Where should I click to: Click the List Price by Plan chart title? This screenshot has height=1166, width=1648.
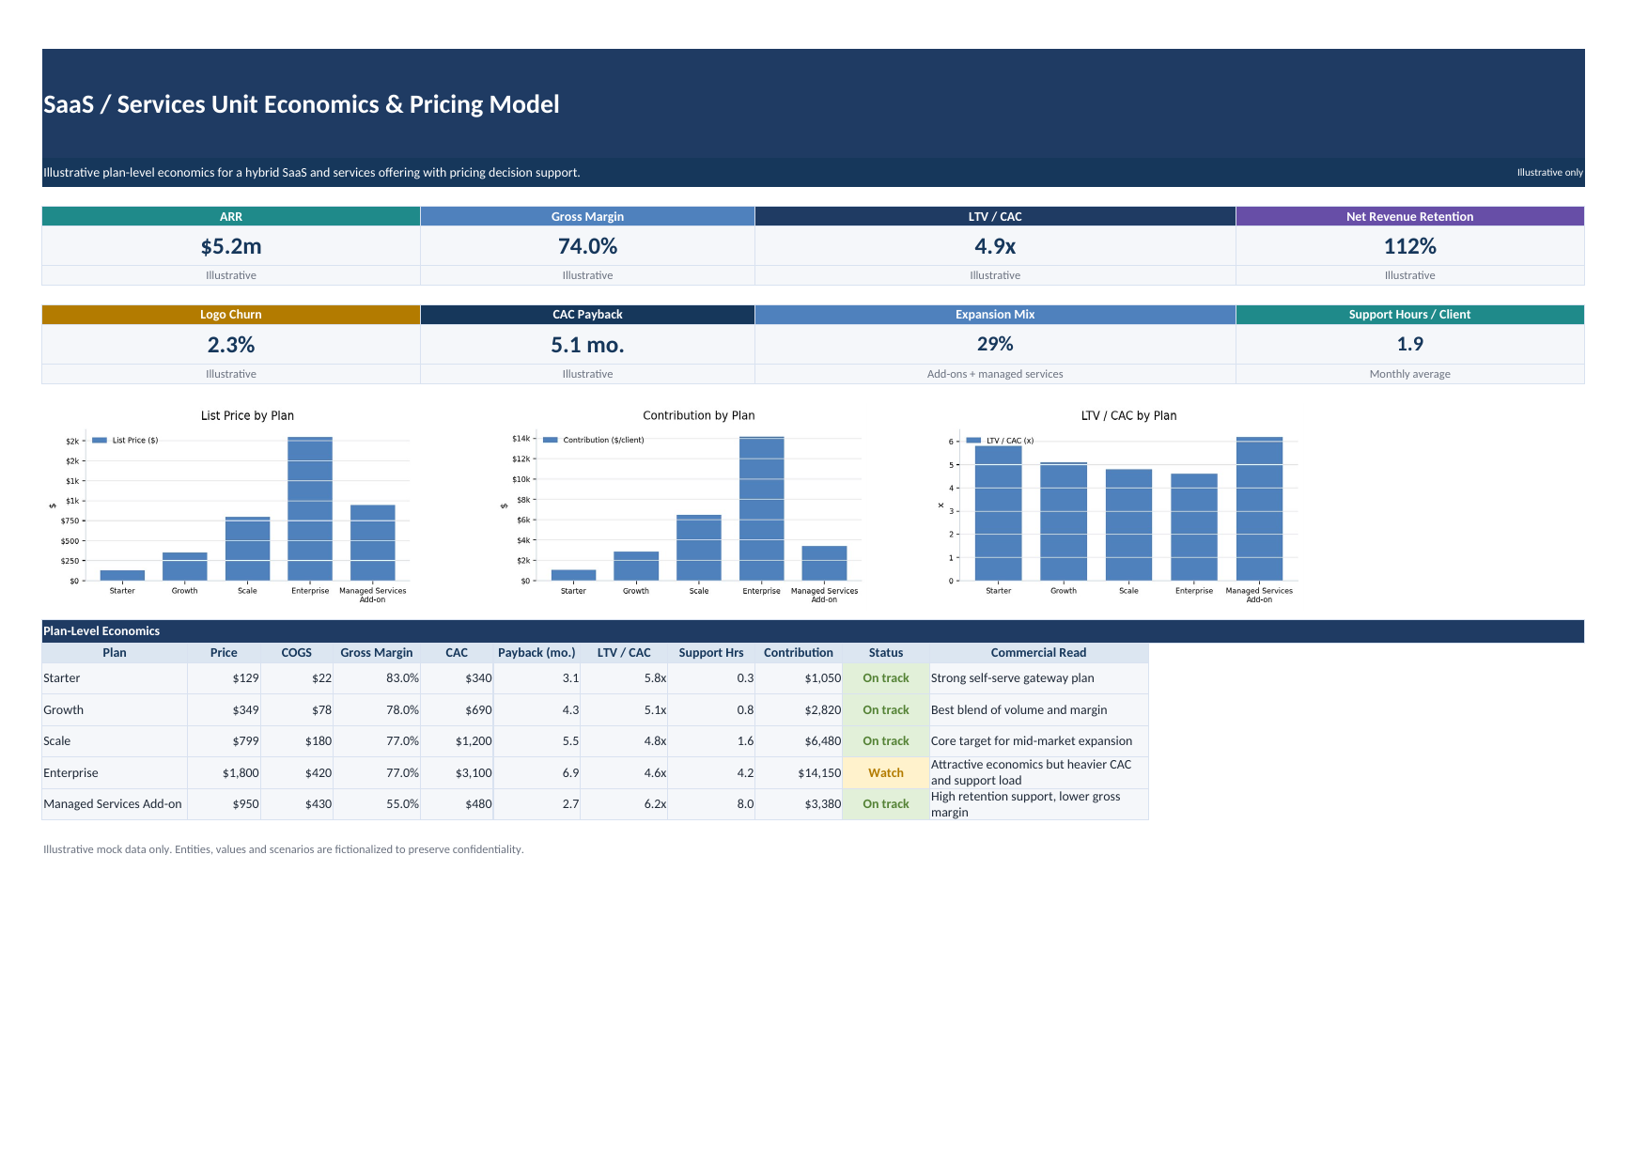point(247,415)
